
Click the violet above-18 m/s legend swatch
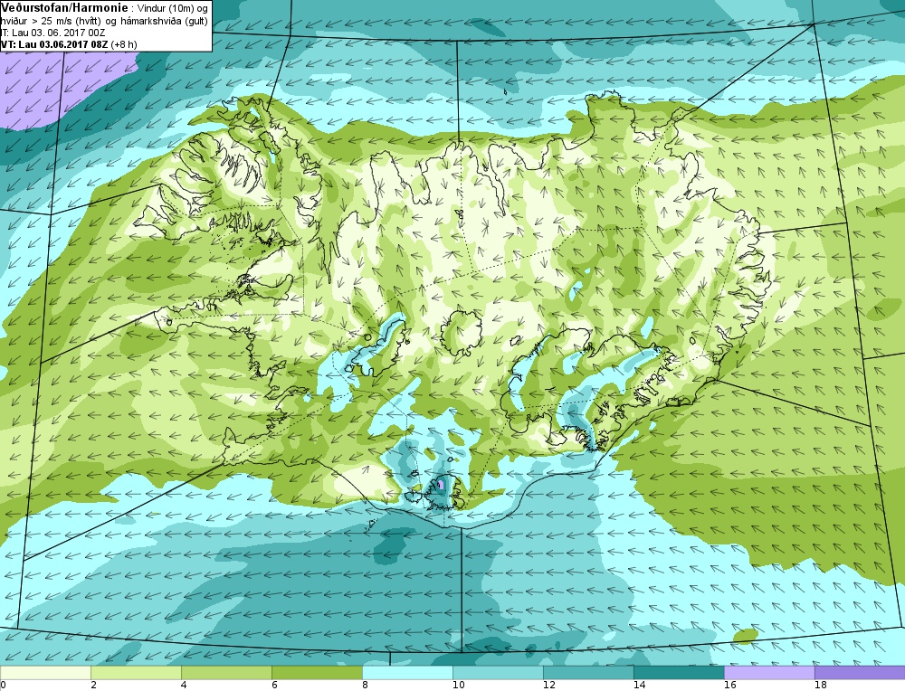coord(860,673)
